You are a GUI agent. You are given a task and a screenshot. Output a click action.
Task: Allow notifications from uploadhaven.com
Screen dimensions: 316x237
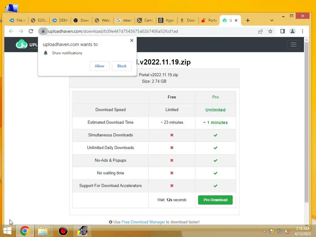[x=99, y=66]
